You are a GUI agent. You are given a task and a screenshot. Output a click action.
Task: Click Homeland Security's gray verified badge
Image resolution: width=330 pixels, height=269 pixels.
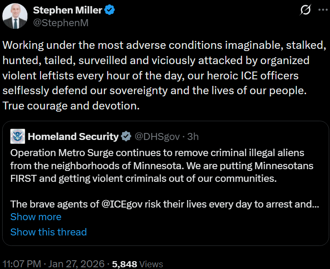point(126,136)
